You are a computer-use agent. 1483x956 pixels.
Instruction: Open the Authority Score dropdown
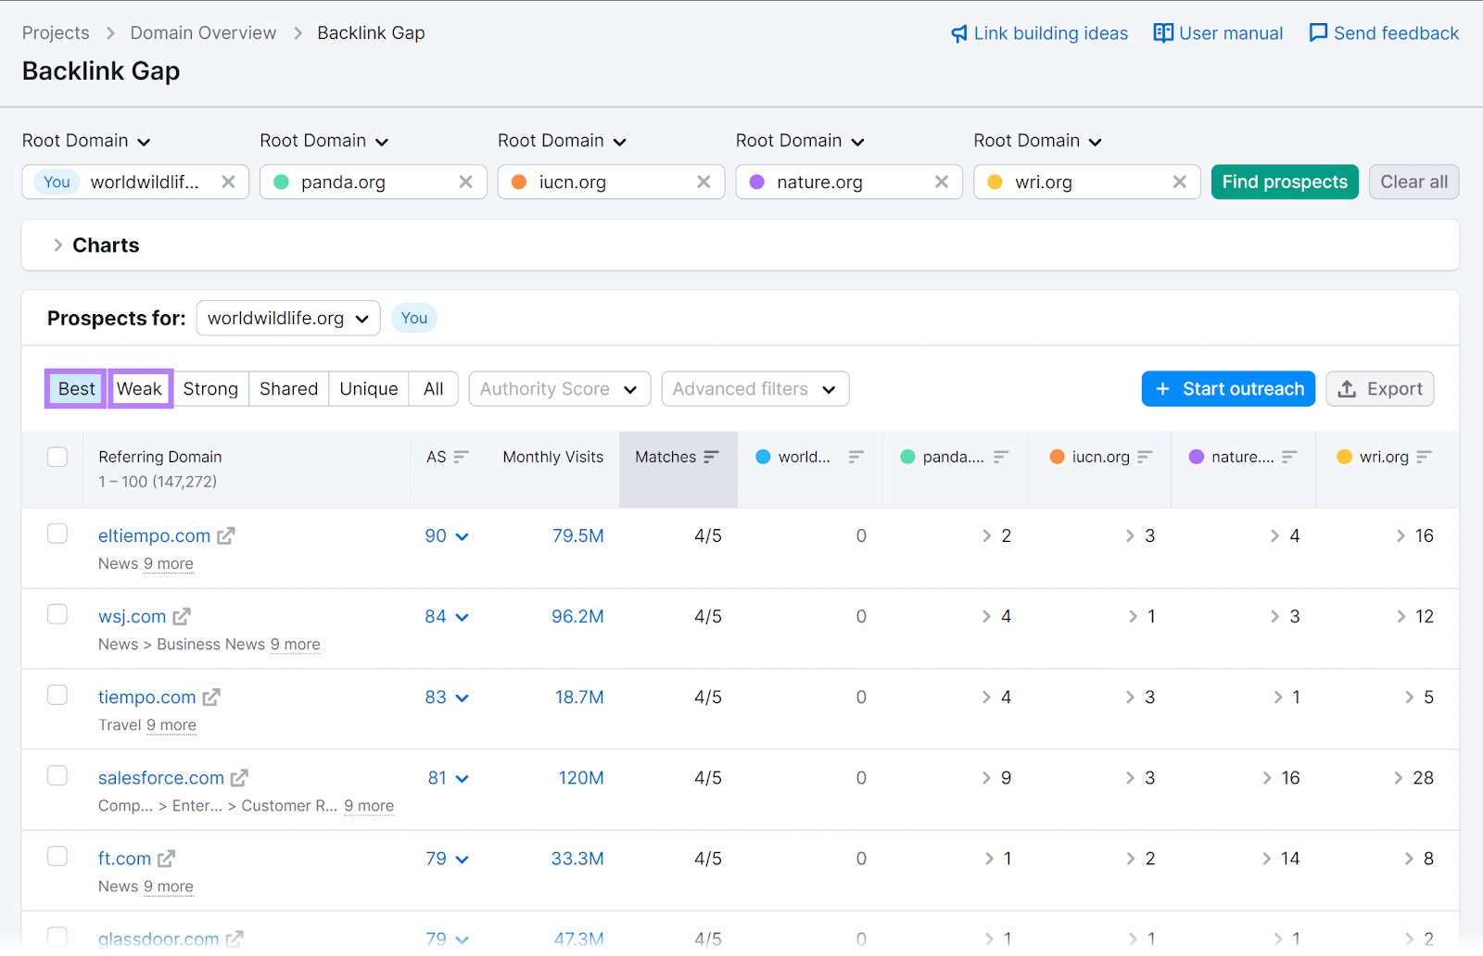click(558, 388)
